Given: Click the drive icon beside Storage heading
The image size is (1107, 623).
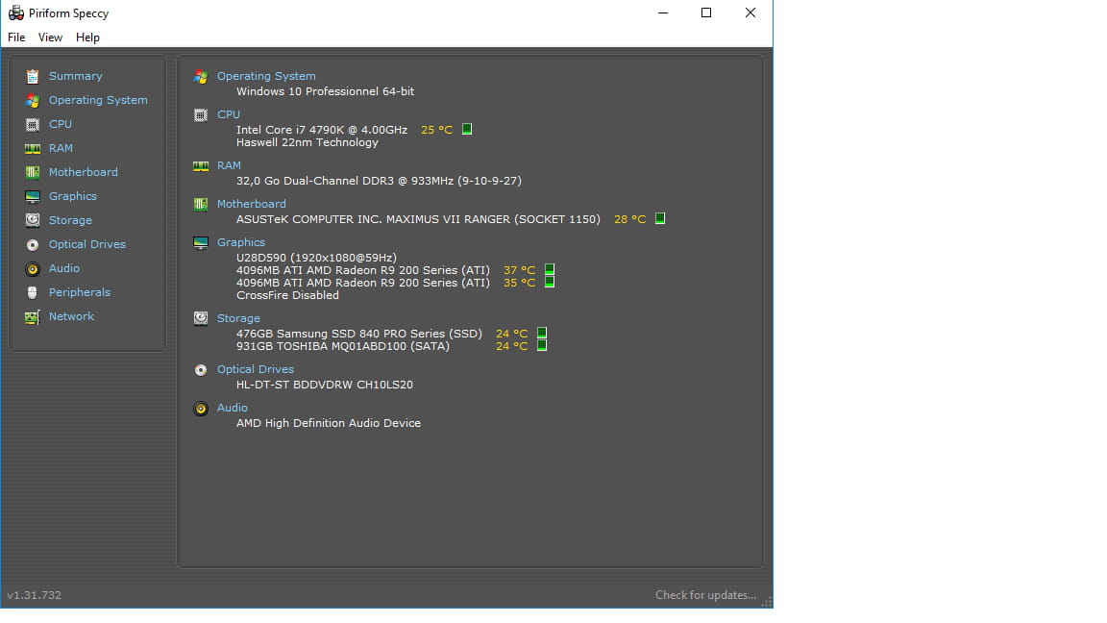Looking at the screenshot, I should coord(201,318).
